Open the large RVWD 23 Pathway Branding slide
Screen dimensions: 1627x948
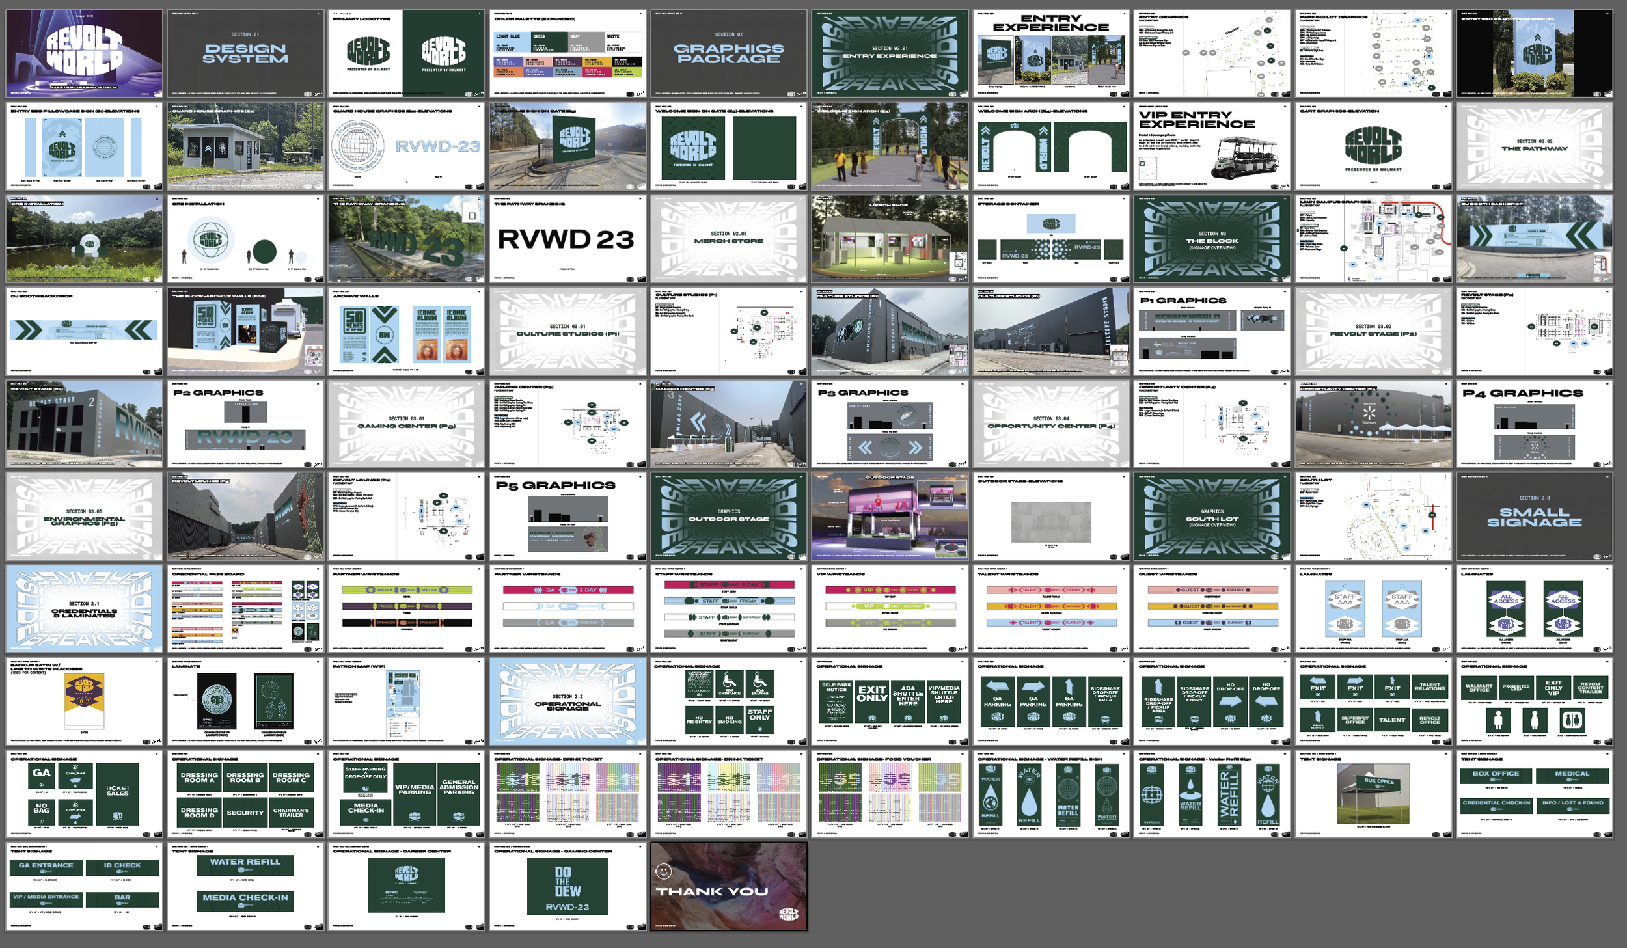click(x=567, y=239)
